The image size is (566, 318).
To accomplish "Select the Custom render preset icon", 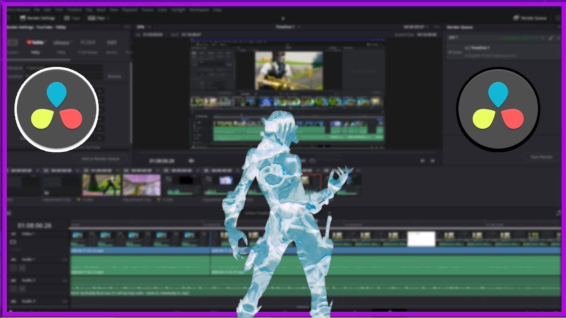I will [x=13, y=42].
